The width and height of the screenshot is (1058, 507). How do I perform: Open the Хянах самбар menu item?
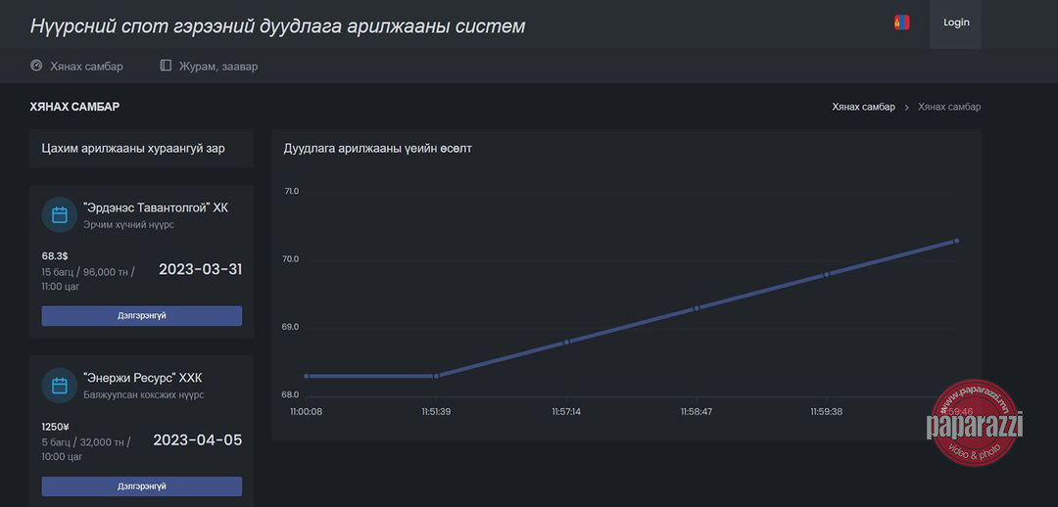77,67
